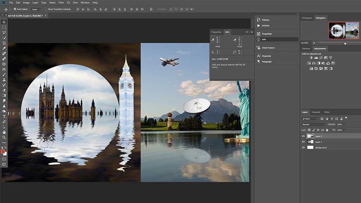Open the Auto-Select Layer dropdown

[36, 9]
